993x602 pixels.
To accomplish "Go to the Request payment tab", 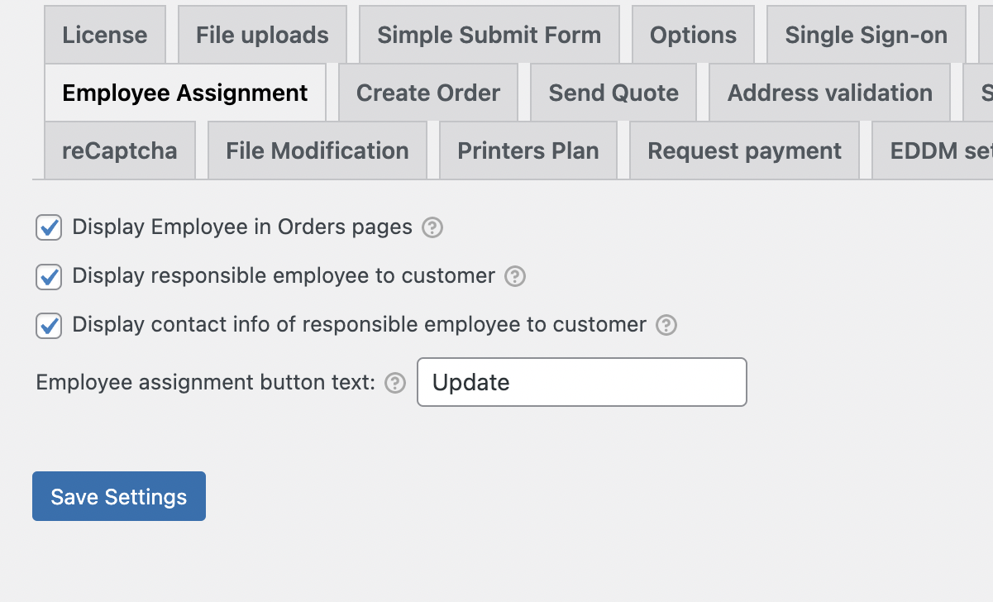I will coord(743,150).
